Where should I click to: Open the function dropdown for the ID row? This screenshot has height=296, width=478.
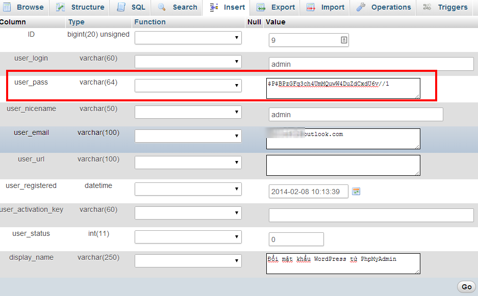click(x=188, y=38)
